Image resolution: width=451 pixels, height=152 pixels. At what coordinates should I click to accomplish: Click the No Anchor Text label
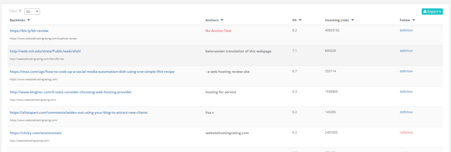[x=218, y=31]
